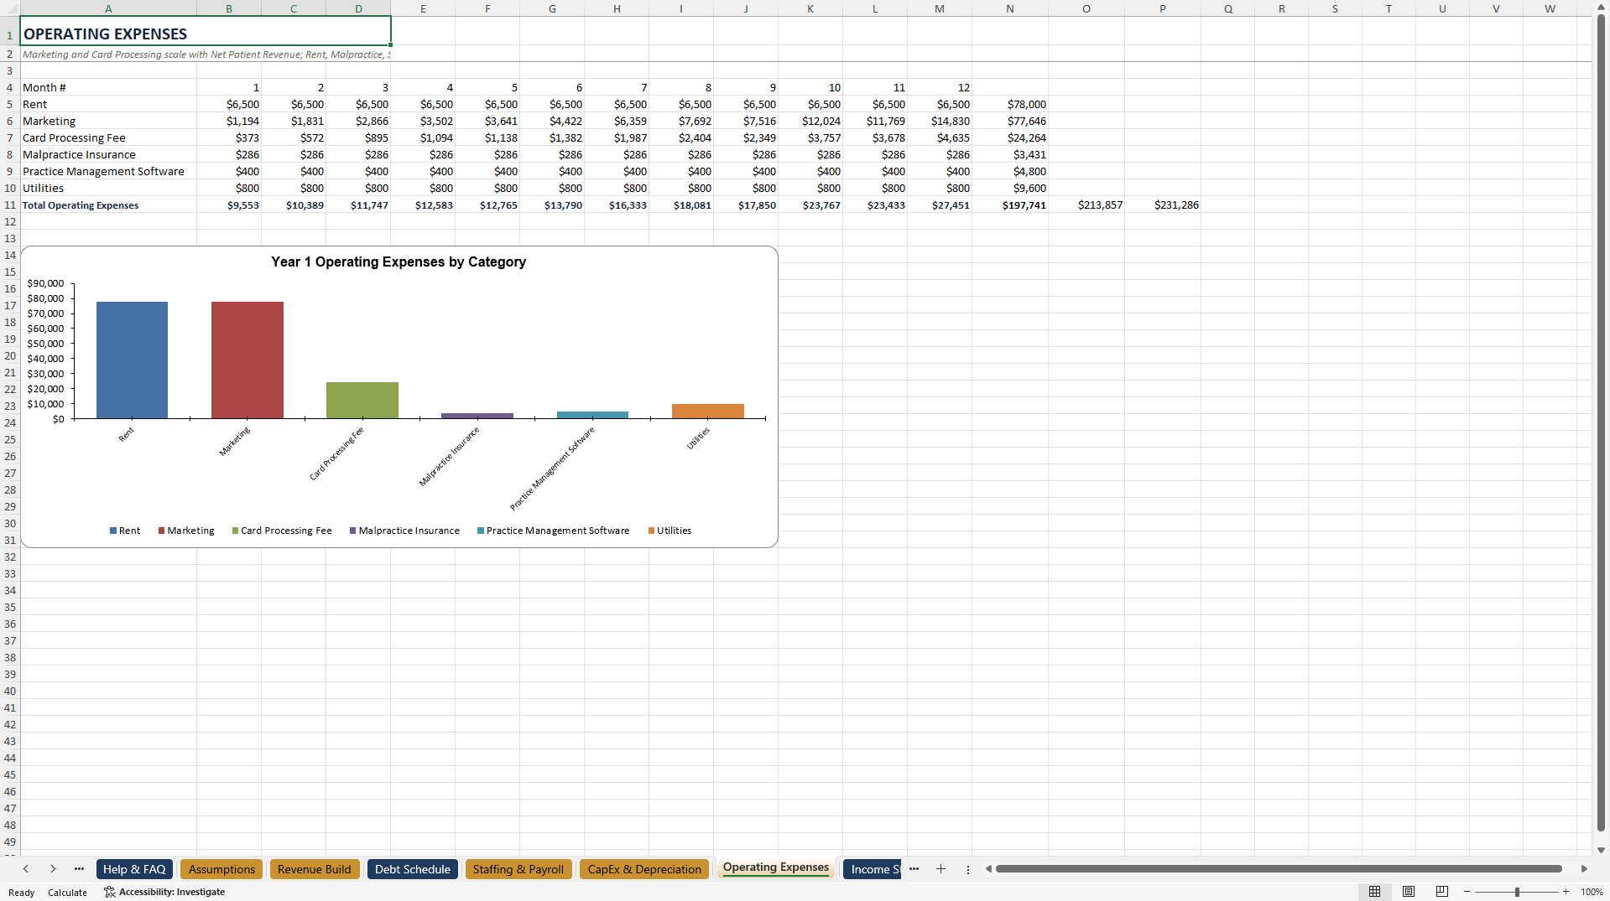Click Practice Management Software legend entry

tap(553, 531)
